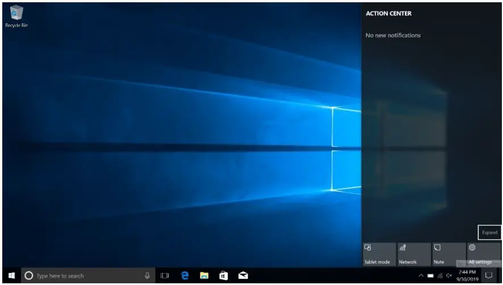Open the Mail app from the taskbar
Image resolution: width=503 pixels, height=285 pixels.
pyautogui.click(x=243, y=275)
